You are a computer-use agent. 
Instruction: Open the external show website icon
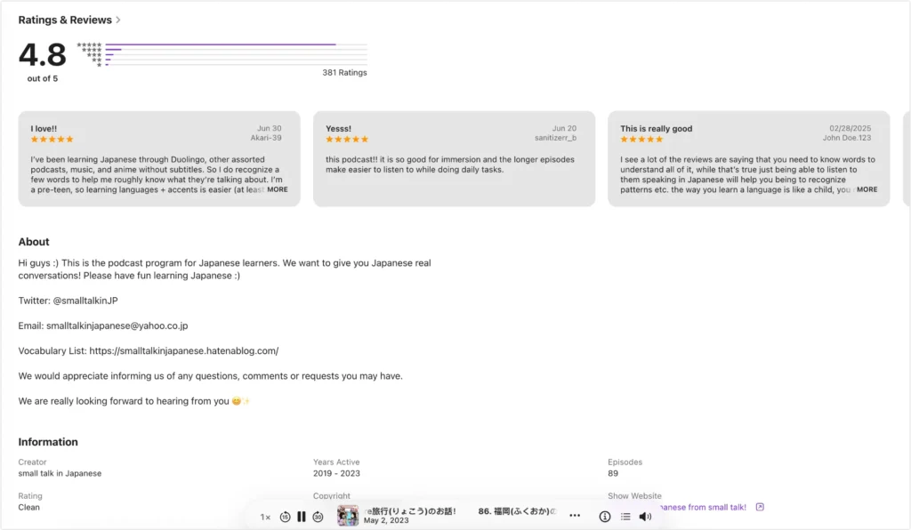[760, 507]
